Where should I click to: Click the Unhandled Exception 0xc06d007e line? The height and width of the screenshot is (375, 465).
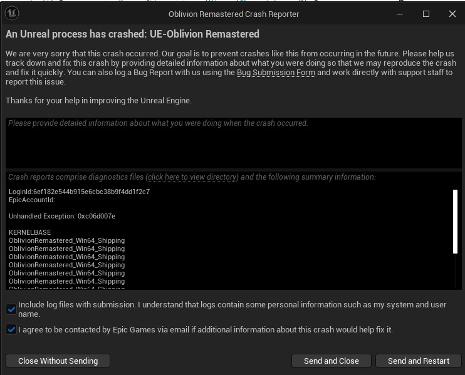click(x=62, y=216)
